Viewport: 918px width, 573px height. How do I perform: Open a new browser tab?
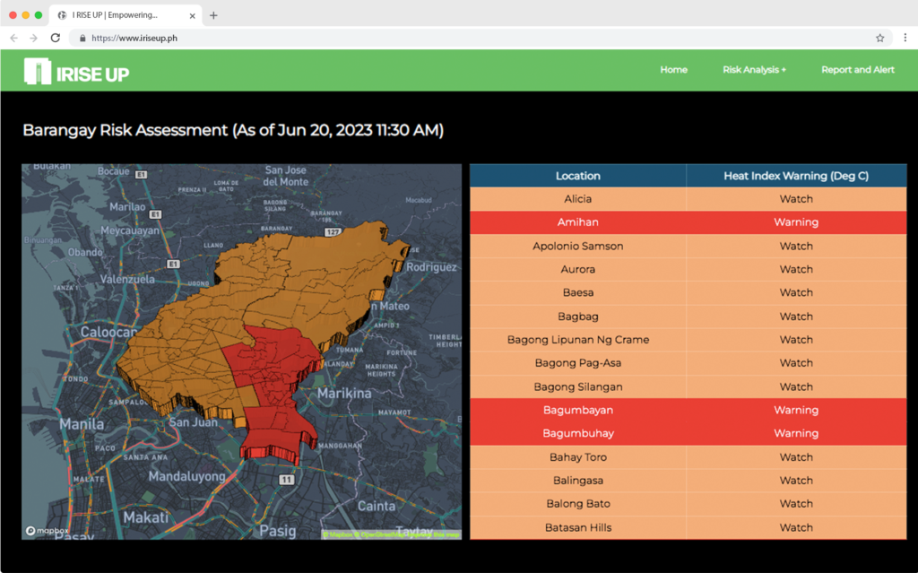pyautogui.click(x=213, y=15)
